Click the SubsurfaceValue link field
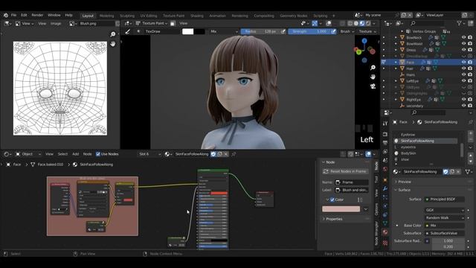This screenshot has height=268, width=476. 445,233
